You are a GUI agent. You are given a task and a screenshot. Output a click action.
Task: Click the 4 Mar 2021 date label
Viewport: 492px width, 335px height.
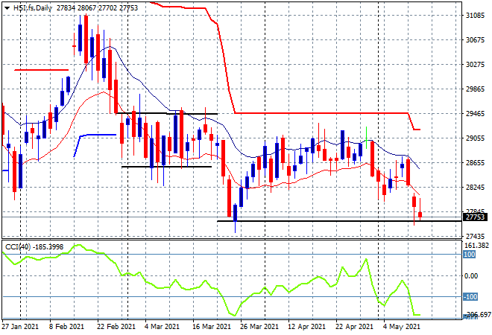162,327
